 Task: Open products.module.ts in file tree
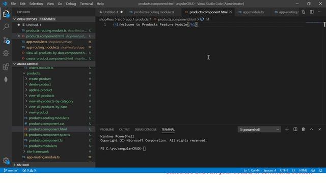[43, 146]
